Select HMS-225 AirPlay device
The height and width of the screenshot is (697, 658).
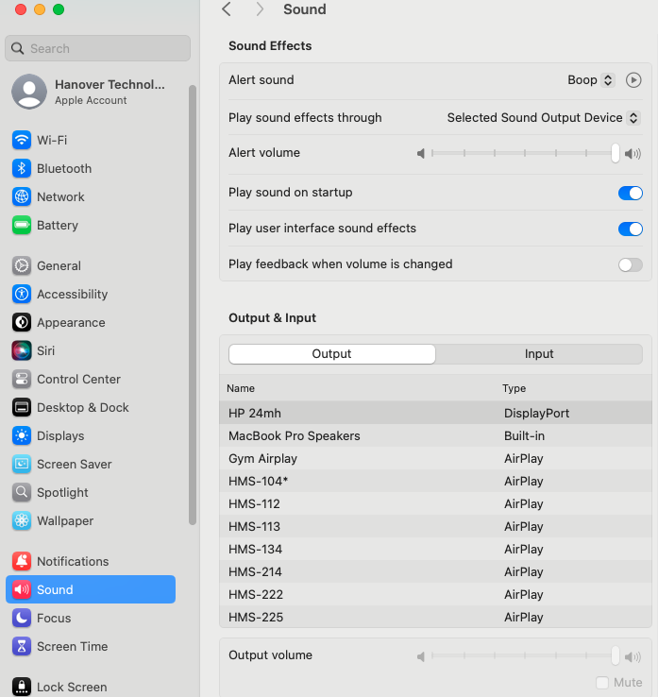point(435,617)
